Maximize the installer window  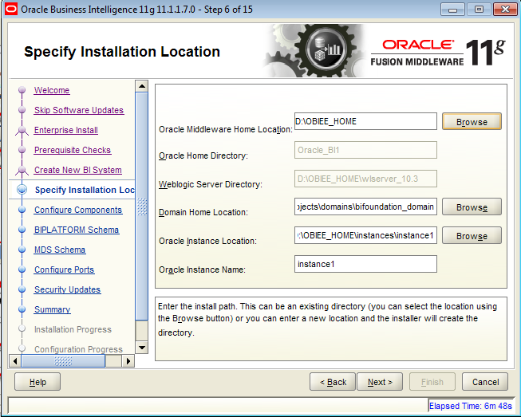(479, 10)
